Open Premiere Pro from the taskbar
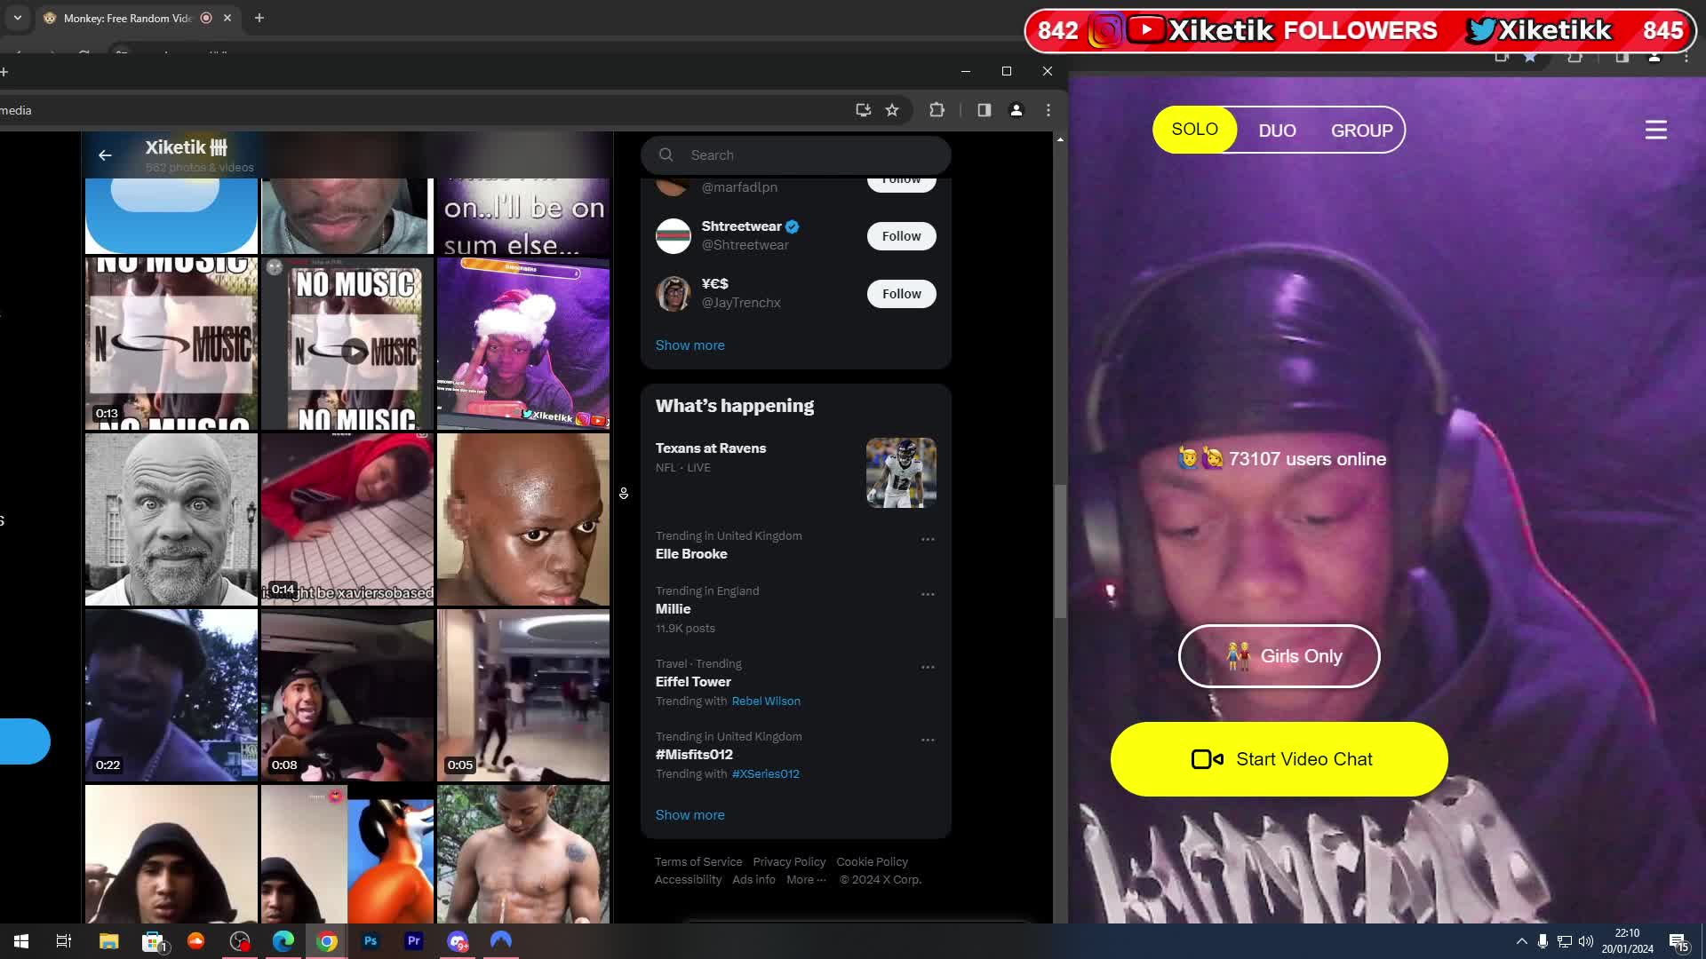 [414, 941]
